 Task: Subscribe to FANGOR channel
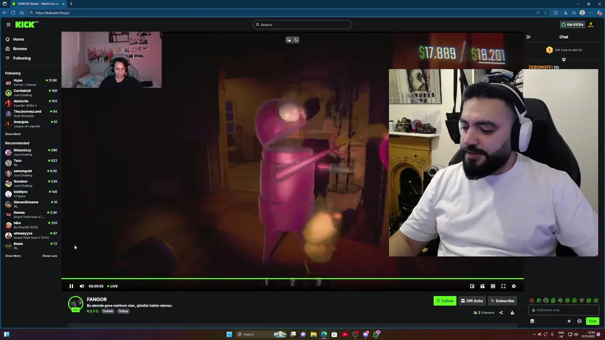click(502, 301)
